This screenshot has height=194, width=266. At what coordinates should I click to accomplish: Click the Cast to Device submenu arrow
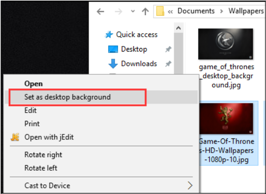190,185
